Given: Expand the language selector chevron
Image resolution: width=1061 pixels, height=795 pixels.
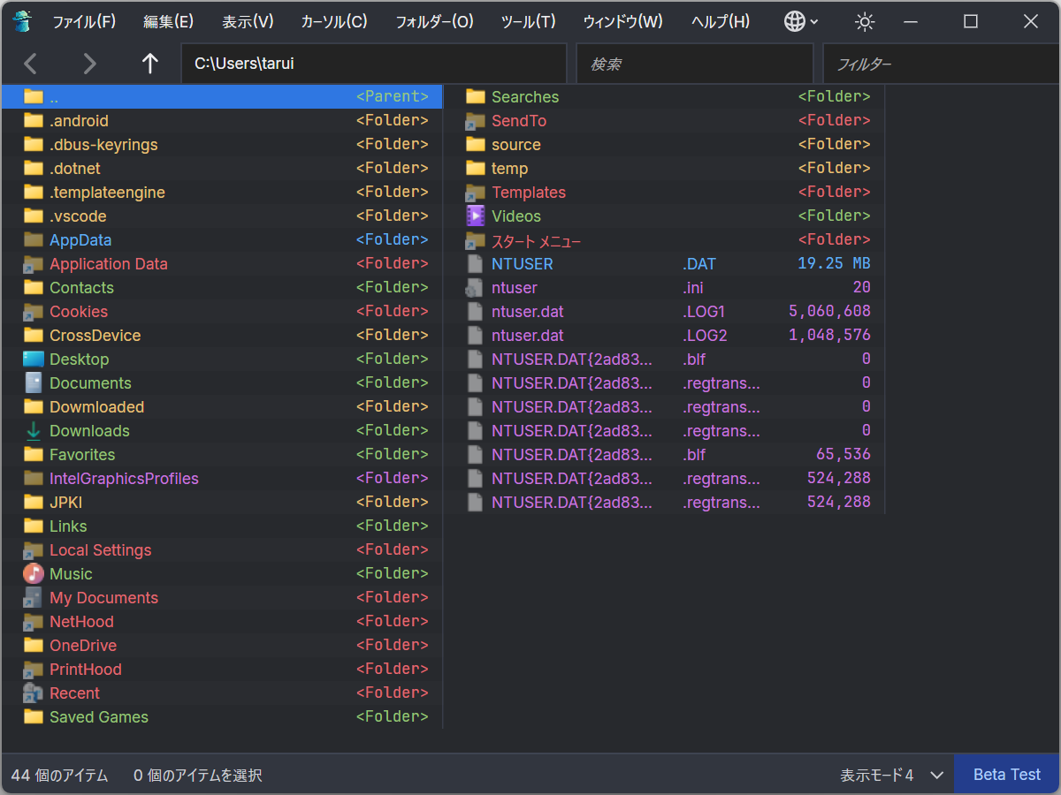Looking at the screenshot, I should click(813, 22).
